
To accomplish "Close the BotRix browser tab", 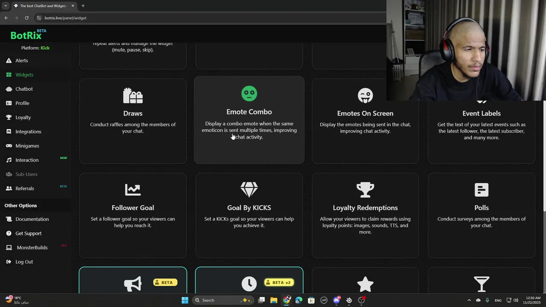I will click(x=73, y=6).
